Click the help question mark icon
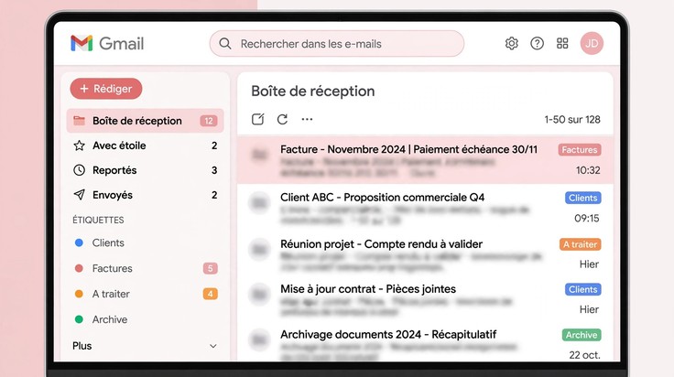The width and height of the screenshot is (674, 377). pyautogui.click(x=537, y=43)
